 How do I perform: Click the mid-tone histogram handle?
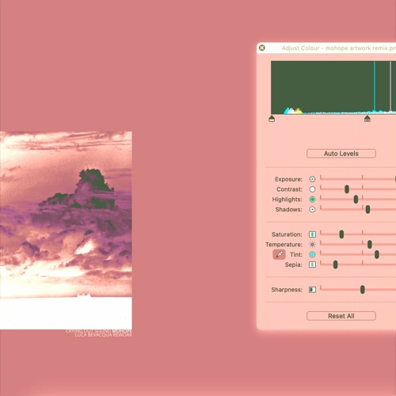367,119
